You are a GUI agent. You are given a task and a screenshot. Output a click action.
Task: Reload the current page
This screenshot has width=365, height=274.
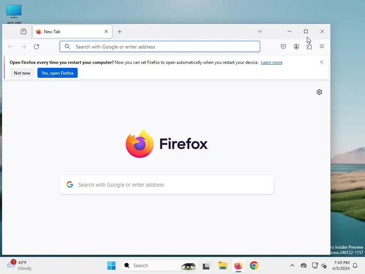tap(36, 47)
